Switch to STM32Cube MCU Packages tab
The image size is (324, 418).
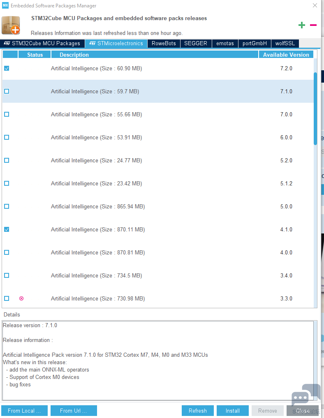click(x=42, y=44)
